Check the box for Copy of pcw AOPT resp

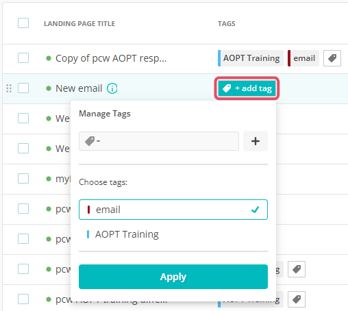tap(23, 58)
